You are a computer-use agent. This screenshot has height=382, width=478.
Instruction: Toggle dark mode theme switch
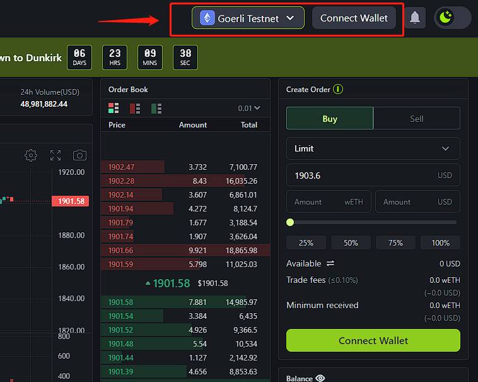click(x=452, y=18)
